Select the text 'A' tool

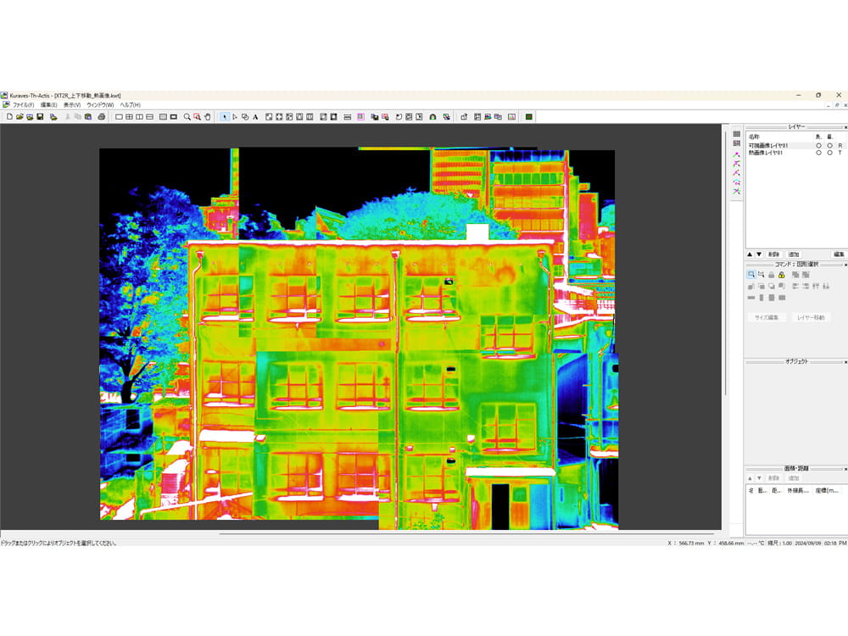pos(255,116)
